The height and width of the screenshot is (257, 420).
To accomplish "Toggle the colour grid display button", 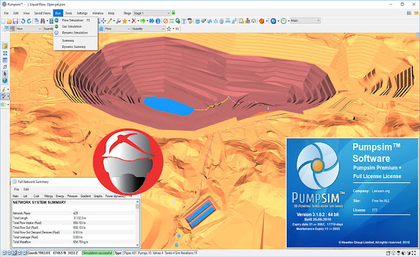I will [x=12, y=29].
